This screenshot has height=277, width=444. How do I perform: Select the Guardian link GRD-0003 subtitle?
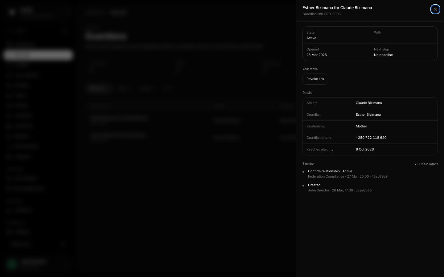321,14
